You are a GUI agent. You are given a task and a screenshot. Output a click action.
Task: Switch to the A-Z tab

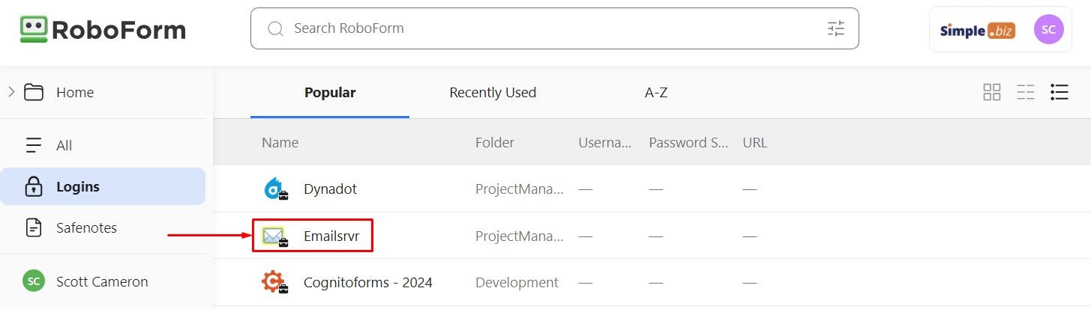click(x=656, y=93)
